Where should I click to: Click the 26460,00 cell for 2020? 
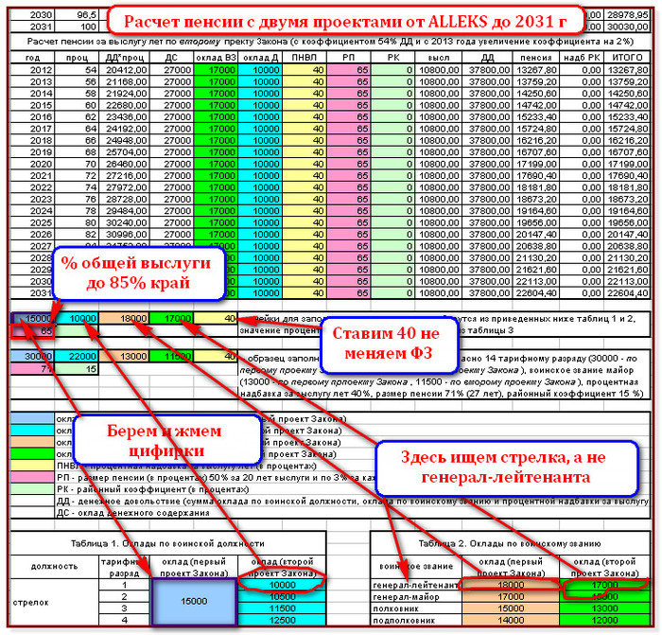[124, 164]
